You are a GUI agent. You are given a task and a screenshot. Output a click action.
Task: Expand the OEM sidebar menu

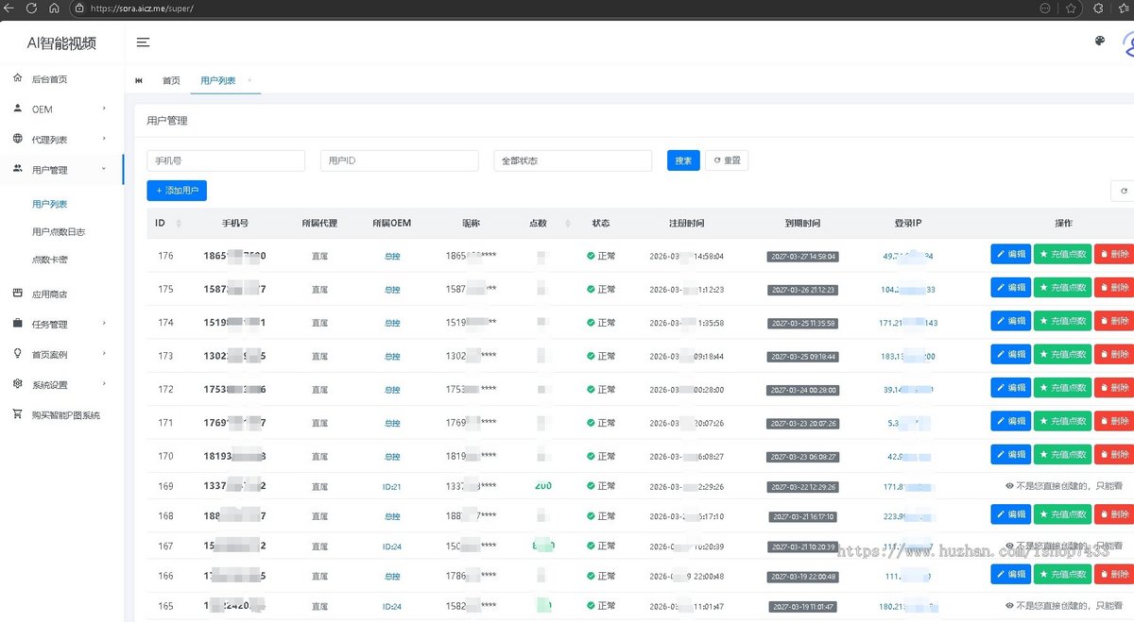point(61,109)
